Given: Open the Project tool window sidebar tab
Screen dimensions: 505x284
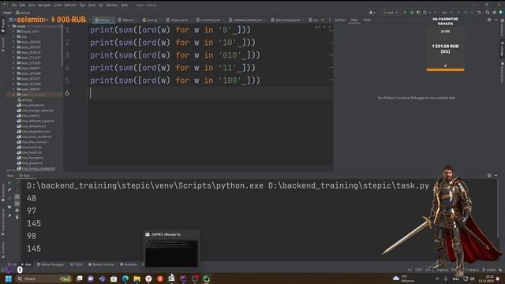Looking at the screenshot, I should point(3,26).
